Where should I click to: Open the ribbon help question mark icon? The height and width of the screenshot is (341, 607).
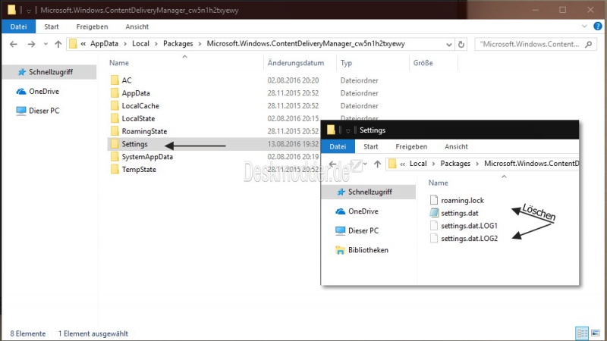click(598, 26)
